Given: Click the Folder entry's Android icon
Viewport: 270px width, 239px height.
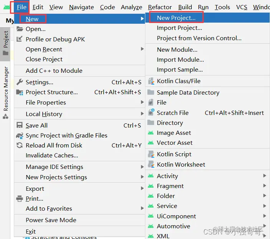Looking at the screenshot, I should 151,196.
